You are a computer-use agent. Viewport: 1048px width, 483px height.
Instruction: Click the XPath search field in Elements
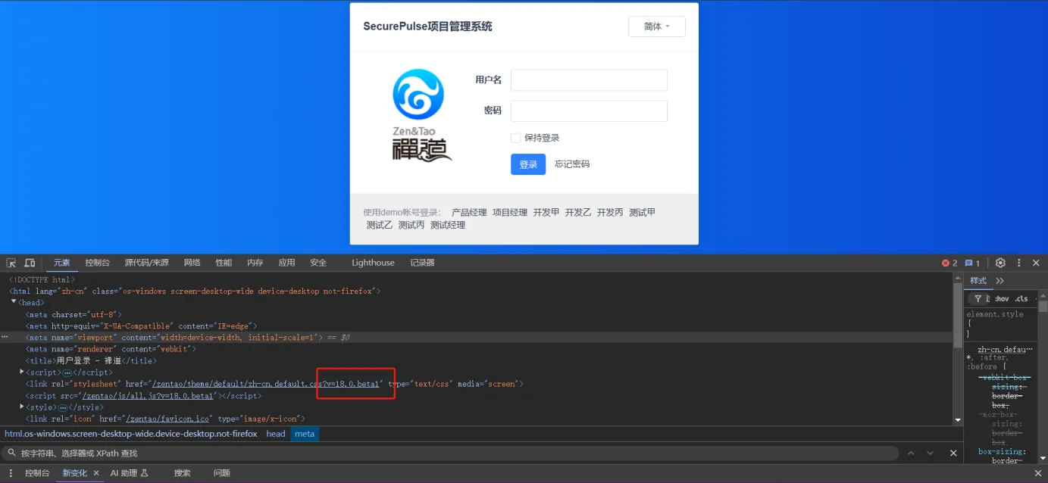[451, 453]
